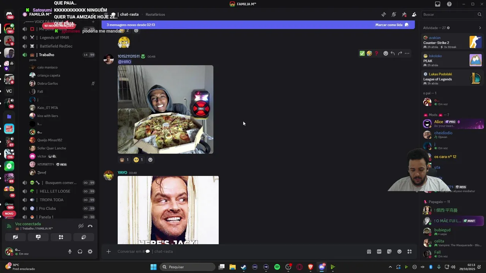Open Lukas Podolski League of Legends card
The width and height of the screenshot is (486, 273).
(453, 78)
